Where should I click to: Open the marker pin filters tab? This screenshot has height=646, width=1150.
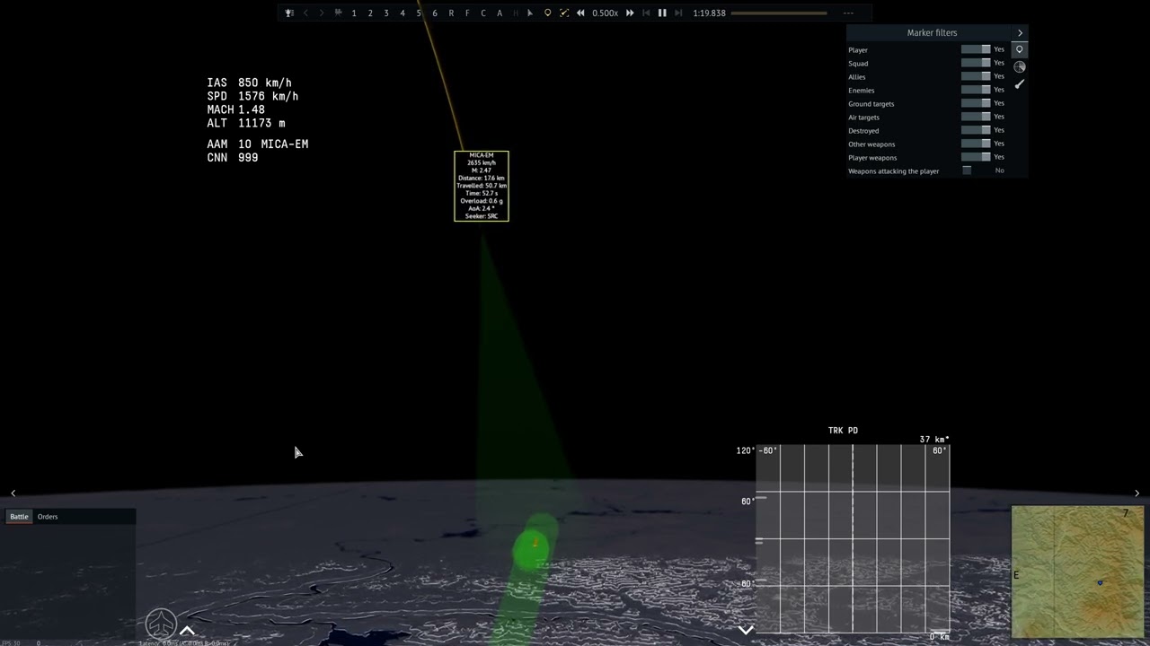pyautogui.click(x=1020, y=49)
